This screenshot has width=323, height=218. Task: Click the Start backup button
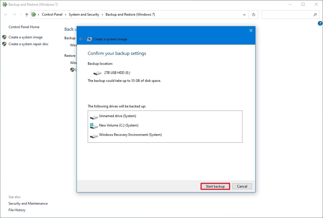(x=215, y=186)
